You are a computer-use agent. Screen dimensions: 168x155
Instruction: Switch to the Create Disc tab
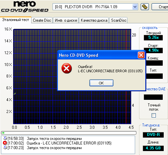tap(42, 20)
